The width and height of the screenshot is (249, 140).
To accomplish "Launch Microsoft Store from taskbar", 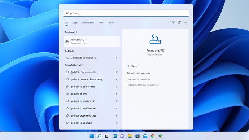I will tap(137, 136).
